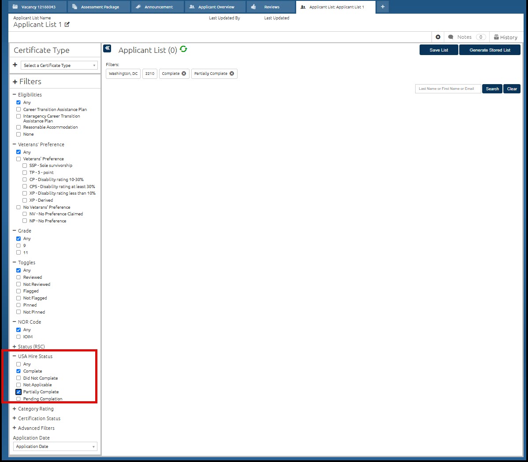This screenshot has width=528, height=462.
Task: Open settings gear icon
Action: (438, 37)
